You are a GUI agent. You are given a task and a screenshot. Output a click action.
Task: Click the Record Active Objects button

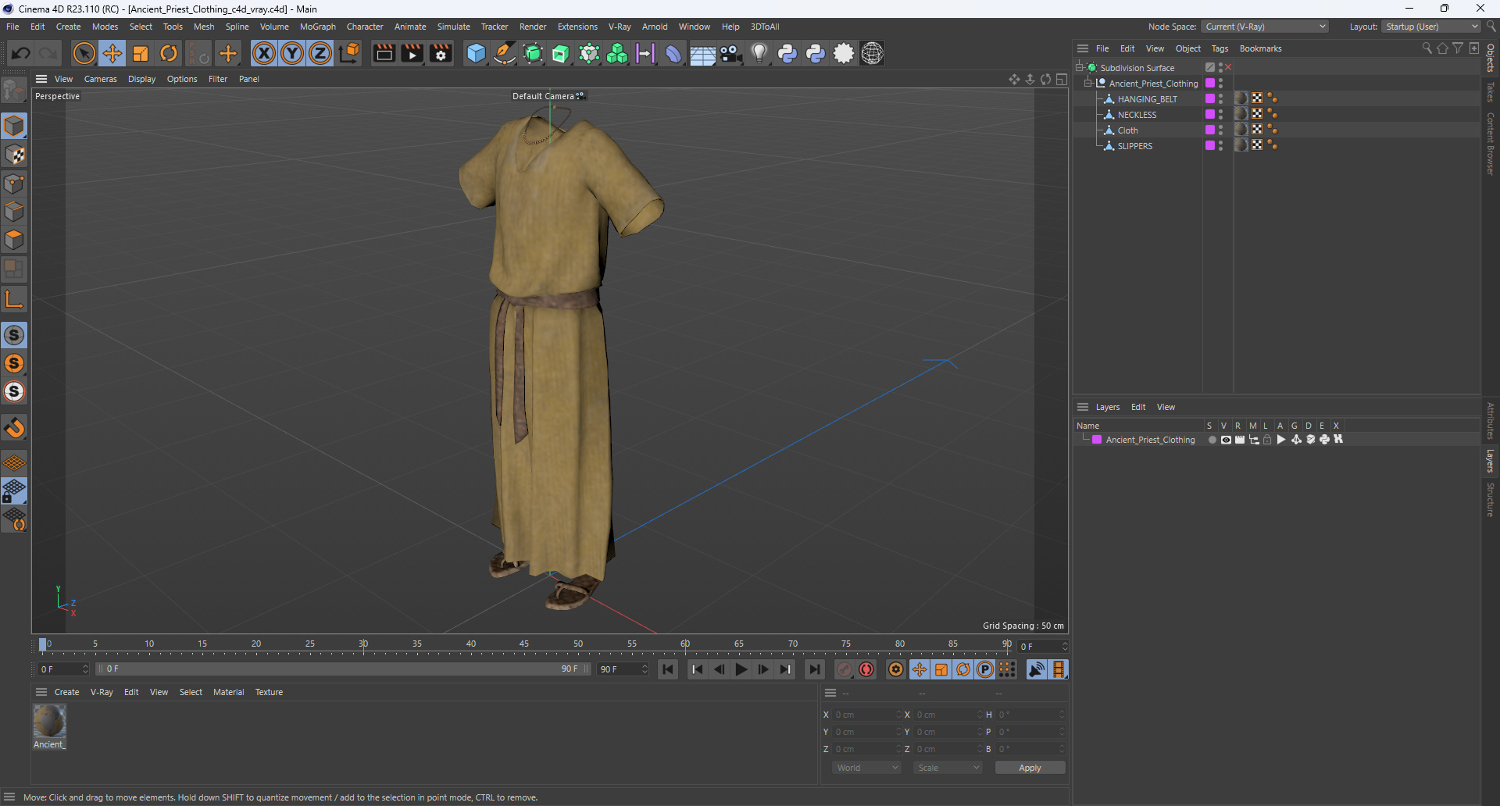tap(845, 669)
